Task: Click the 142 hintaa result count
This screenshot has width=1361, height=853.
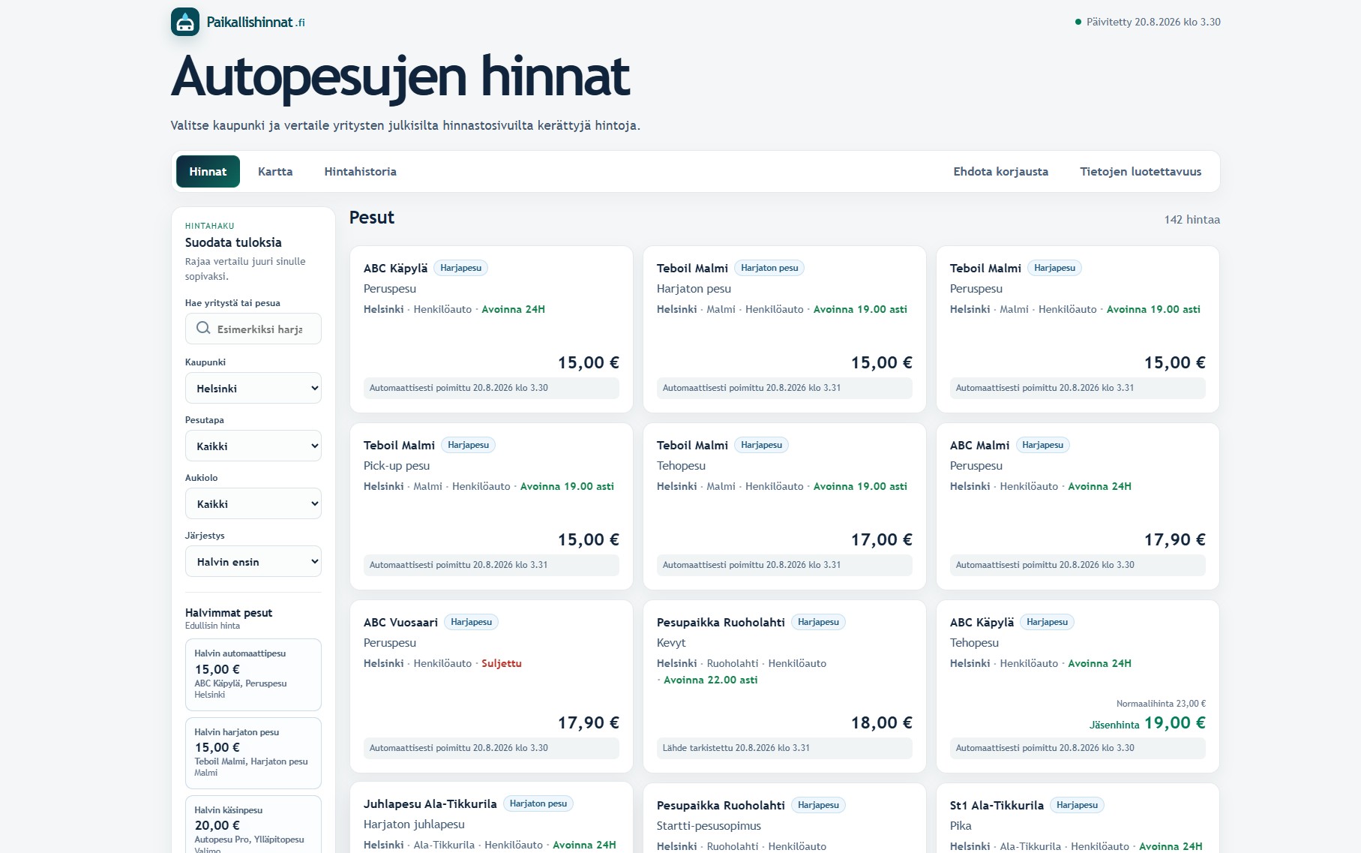Action: coord(1192,220)
